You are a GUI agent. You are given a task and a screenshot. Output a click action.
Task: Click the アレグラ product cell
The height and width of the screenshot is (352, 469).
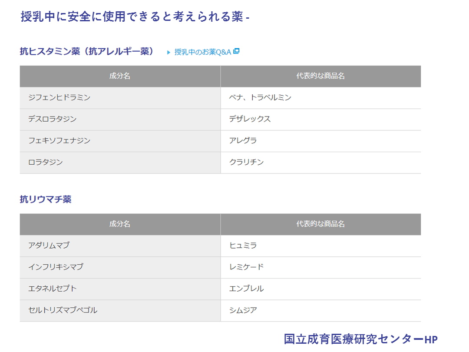point(243,141)
